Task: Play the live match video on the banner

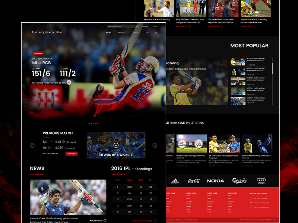Action: click(69, 83)
